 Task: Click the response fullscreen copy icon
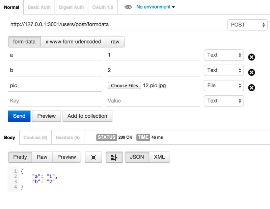(x=93, y=157)
